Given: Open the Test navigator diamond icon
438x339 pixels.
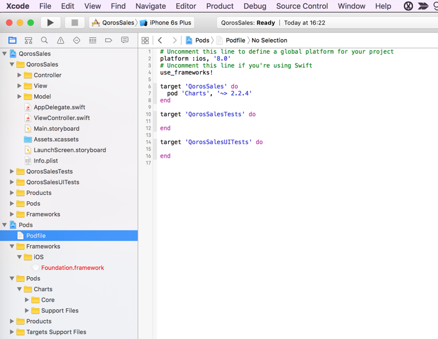Looking at the screenshot, I should tap(77, 40).
